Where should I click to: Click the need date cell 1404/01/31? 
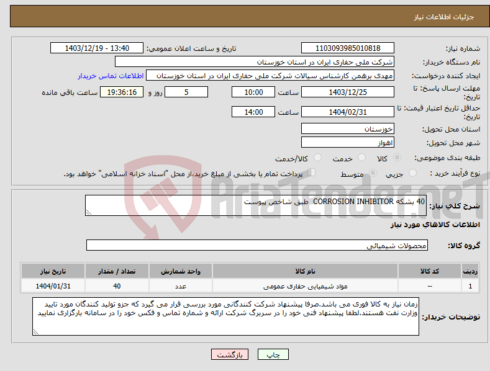click(x=53, y=286)
